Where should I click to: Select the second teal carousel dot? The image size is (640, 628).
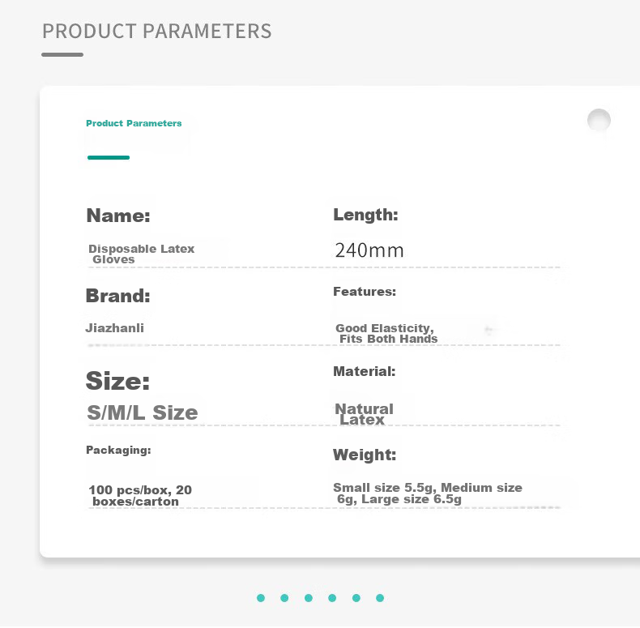point(284,598)
